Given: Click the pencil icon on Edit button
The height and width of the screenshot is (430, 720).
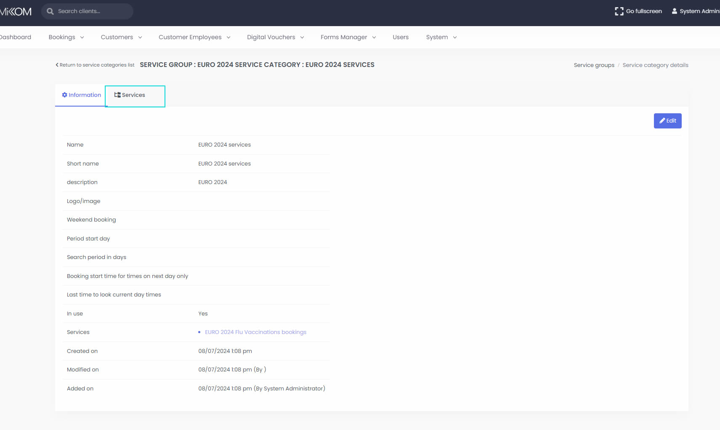Looking at the screenshot, I should (662, 121).
